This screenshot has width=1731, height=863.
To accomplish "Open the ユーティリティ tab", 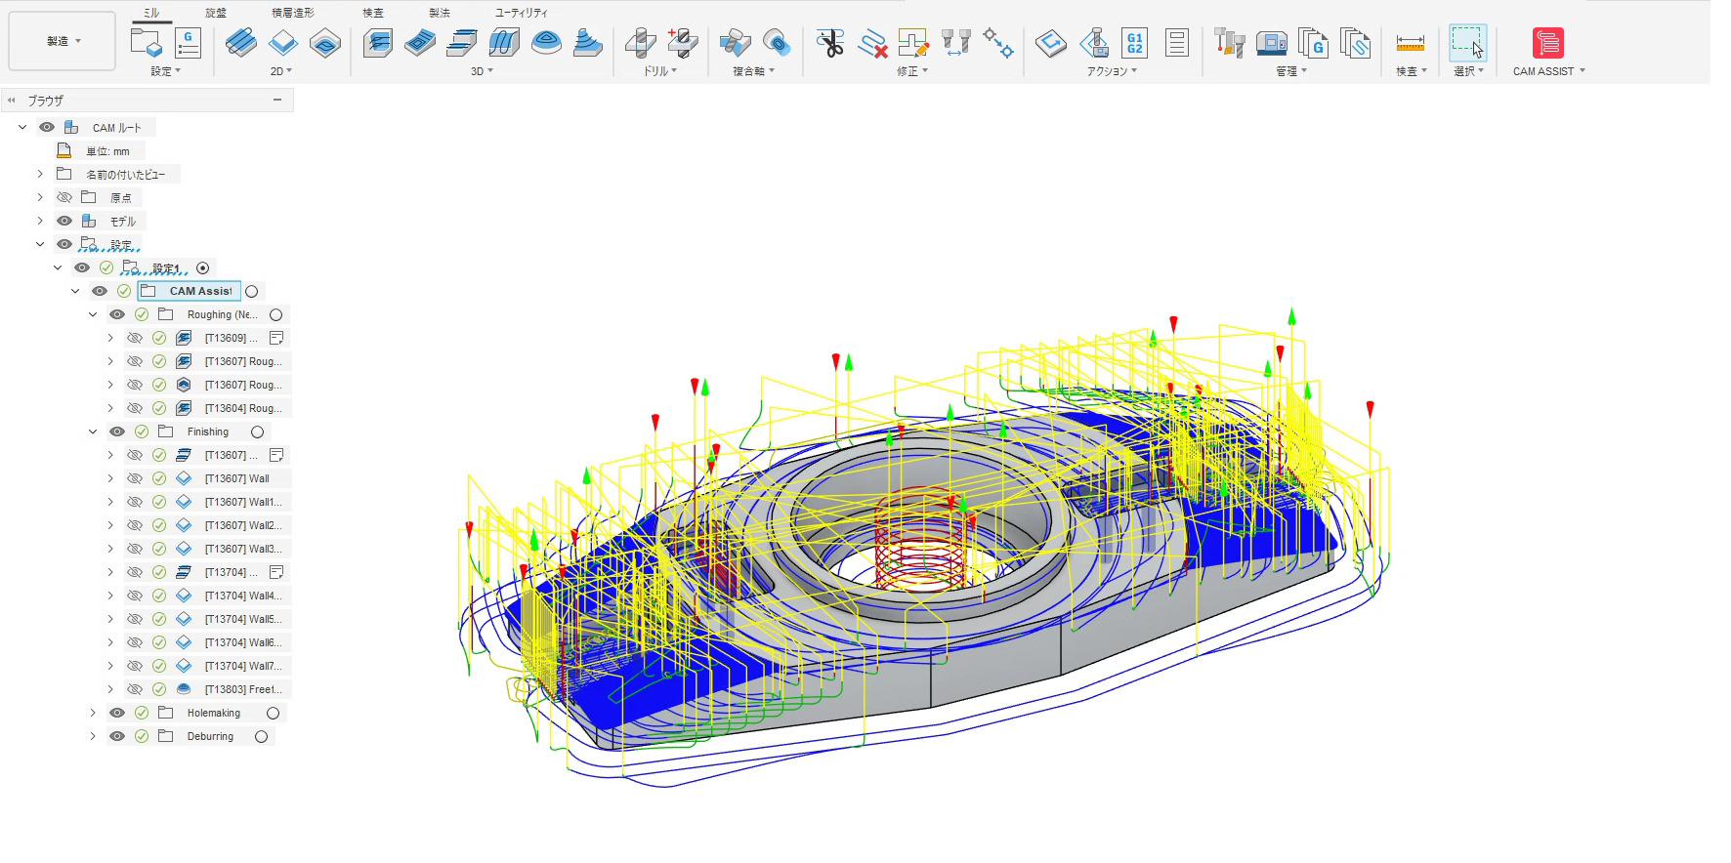I will click(521, 13).
